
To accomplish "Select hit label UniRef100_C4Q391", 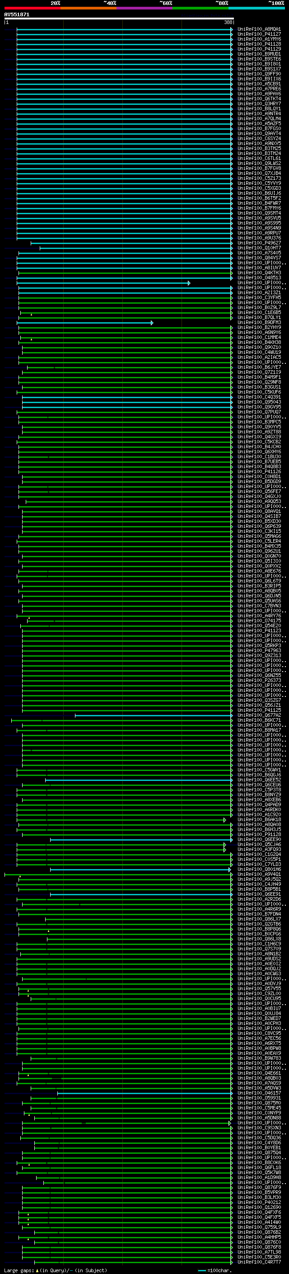I will (x=259, y=397).
